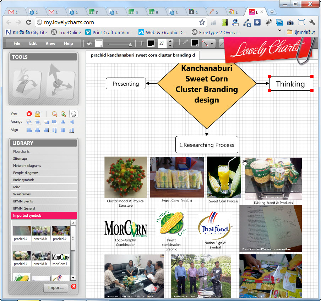The width and height of the screenshot is (321, 301).
Task: Click the zoom out magnifier icon
Action: 54,114
